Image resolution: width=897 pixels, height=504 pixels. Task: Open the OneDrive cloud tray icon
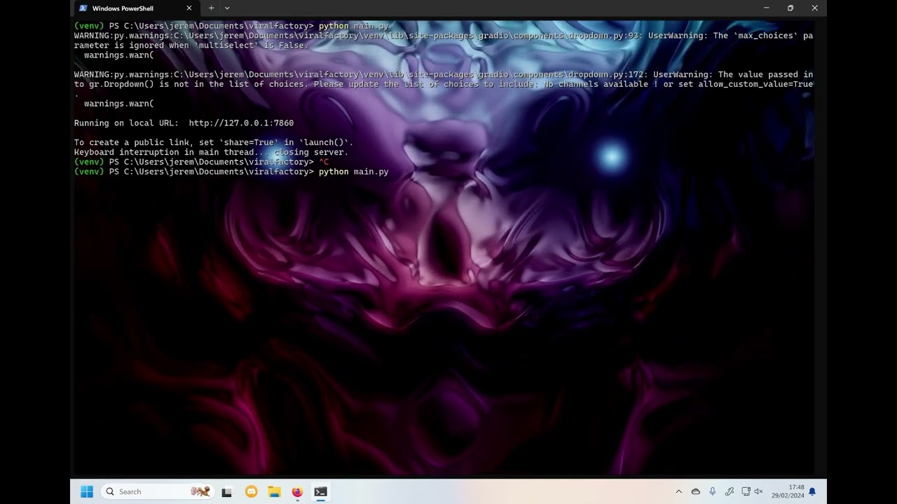pyautogui.click(x=696, y=491)
